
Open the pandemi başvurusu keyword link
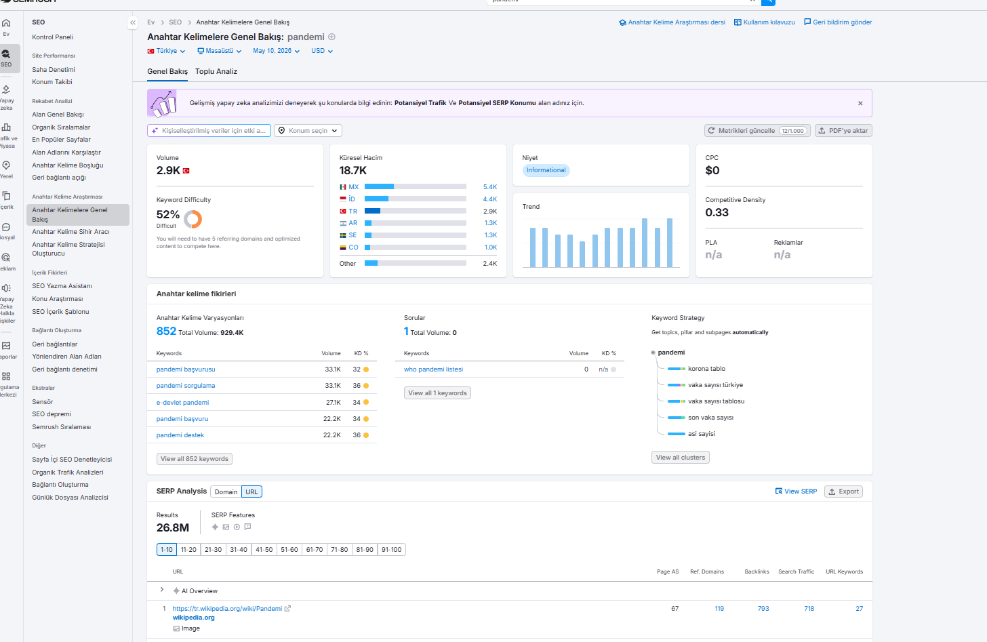click(186, 369)
